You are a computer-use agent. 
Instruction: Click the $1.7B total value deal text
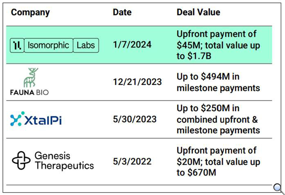218,45
